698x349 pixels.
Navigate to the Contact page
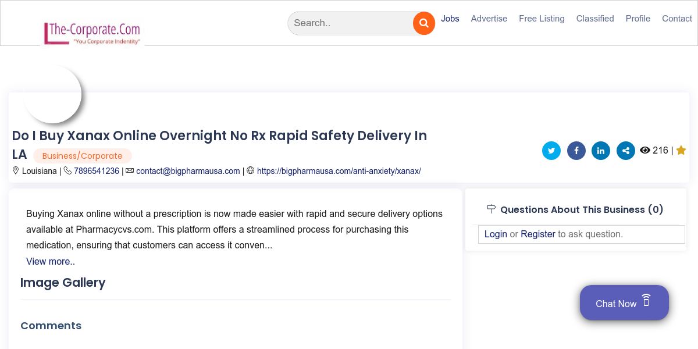coord(677,19)
